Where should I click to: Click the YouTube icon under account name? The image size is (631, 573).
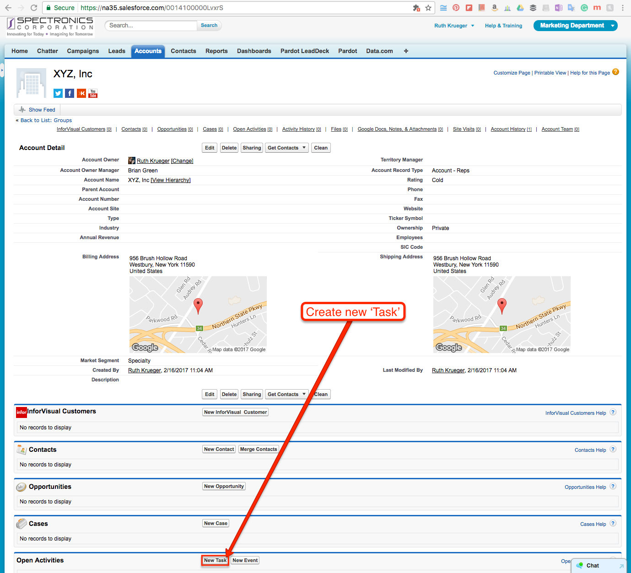click(93, 93)
